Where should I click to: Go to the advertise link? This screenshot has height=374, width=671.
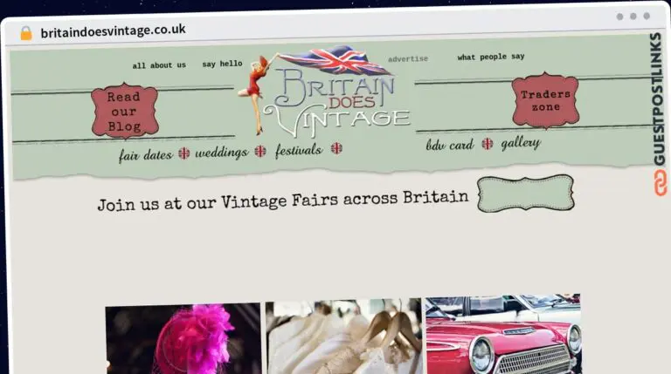click(408, 59)
